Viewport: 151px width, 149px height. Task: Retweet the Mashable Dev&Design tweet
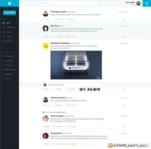click(x=57, y=89)
